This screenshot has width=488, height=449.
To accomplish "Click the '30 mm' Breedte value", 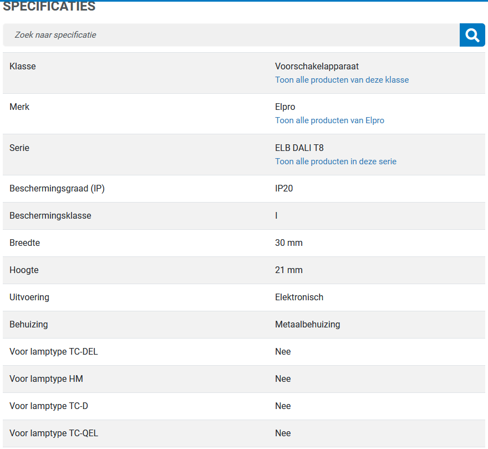I will click(x=288, y=243).
